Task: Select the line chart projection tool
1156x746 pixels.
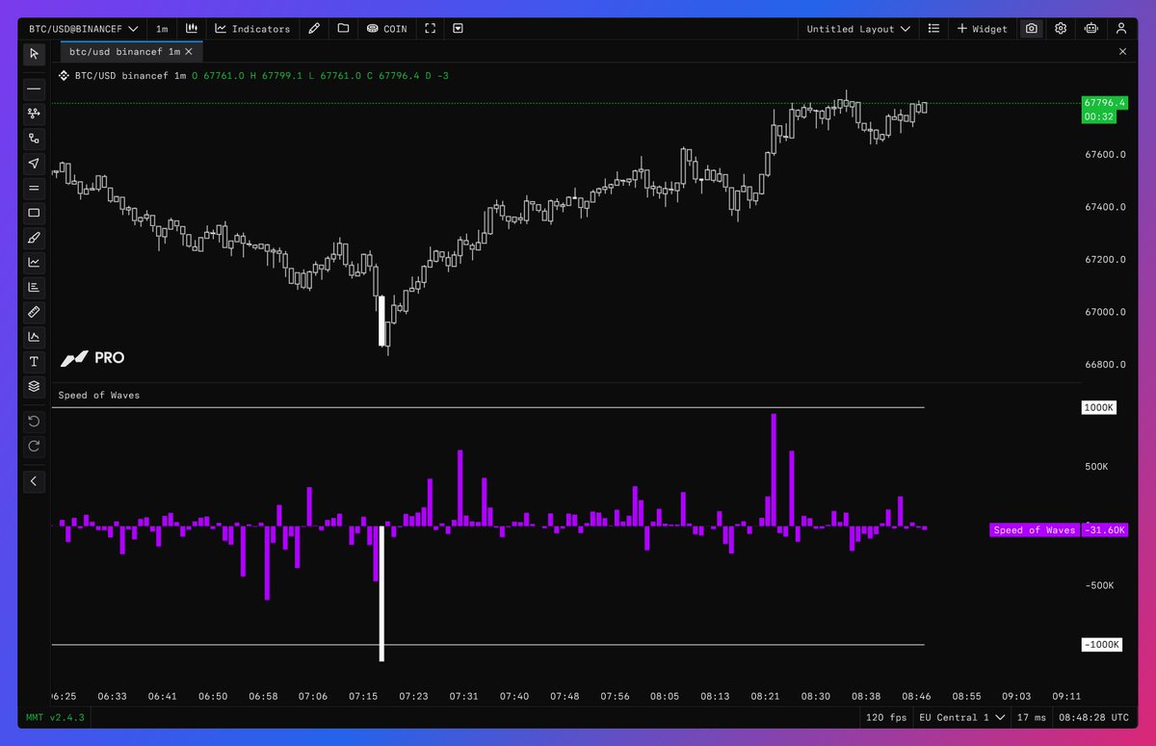Action: [x=34, y=262]
